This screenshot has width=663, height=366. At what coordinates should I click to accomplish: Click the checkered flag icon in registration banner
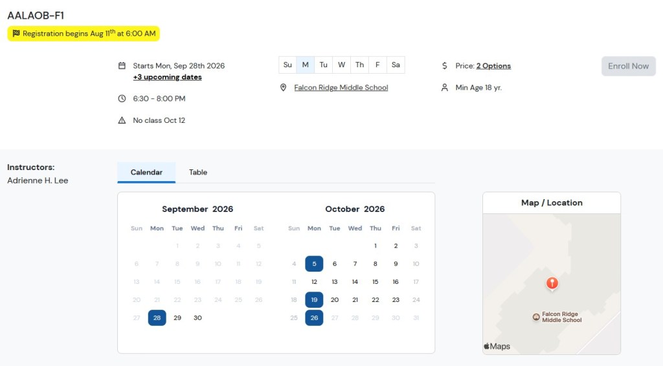[16, 34]
